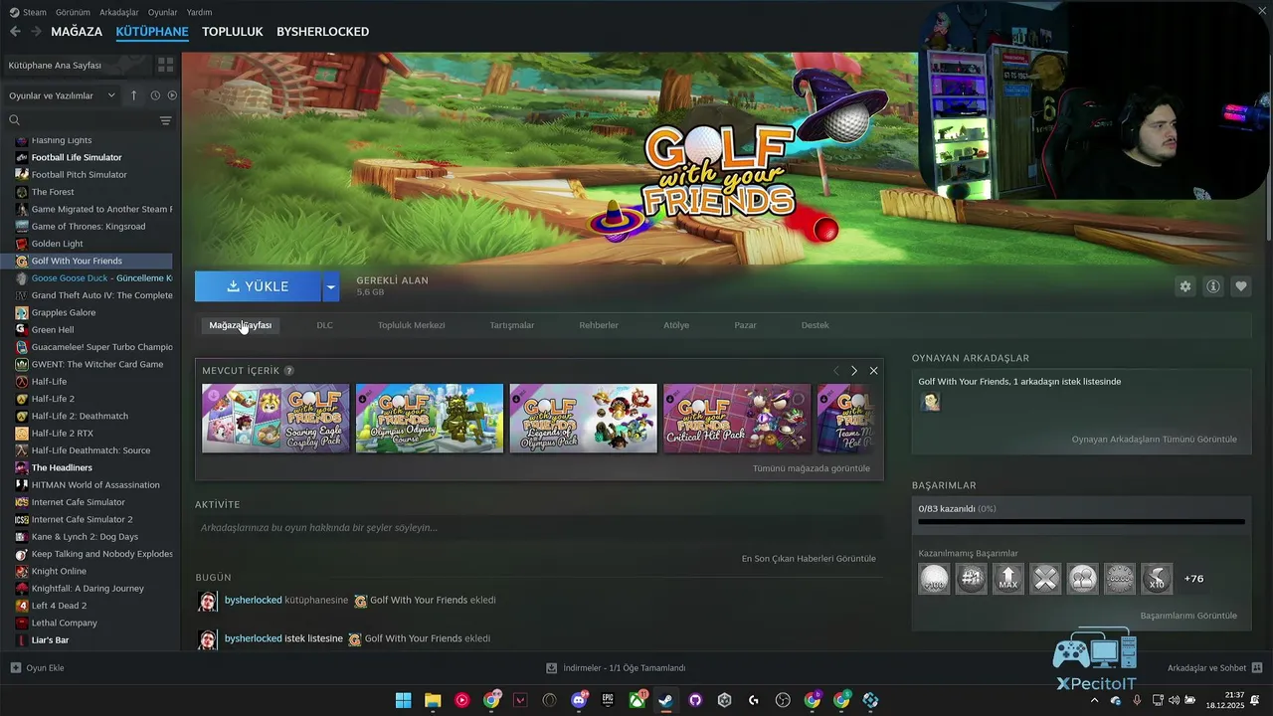The height and width of the screenshot is (716, 1273).
Task: Open Windows Start menu
Action: pyautogui.click(x=403, y=700)
